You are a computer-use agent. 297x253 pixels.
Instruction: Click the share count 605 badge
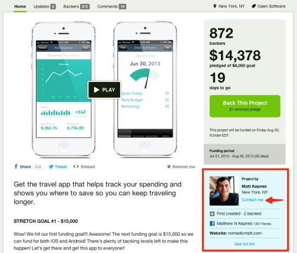pos(38,167)
